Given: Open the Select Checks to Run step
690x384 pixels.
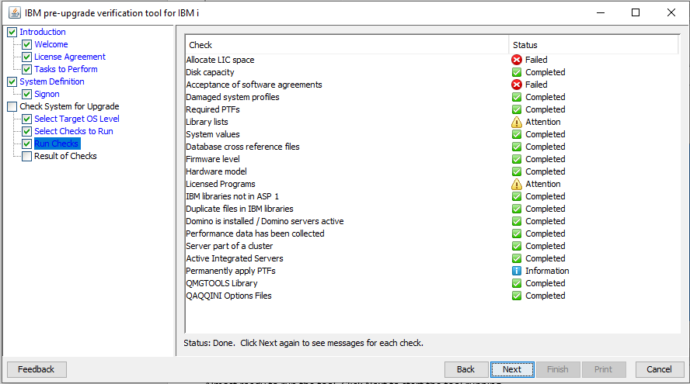Looking at the screenshot, I should tap(73, 131).
